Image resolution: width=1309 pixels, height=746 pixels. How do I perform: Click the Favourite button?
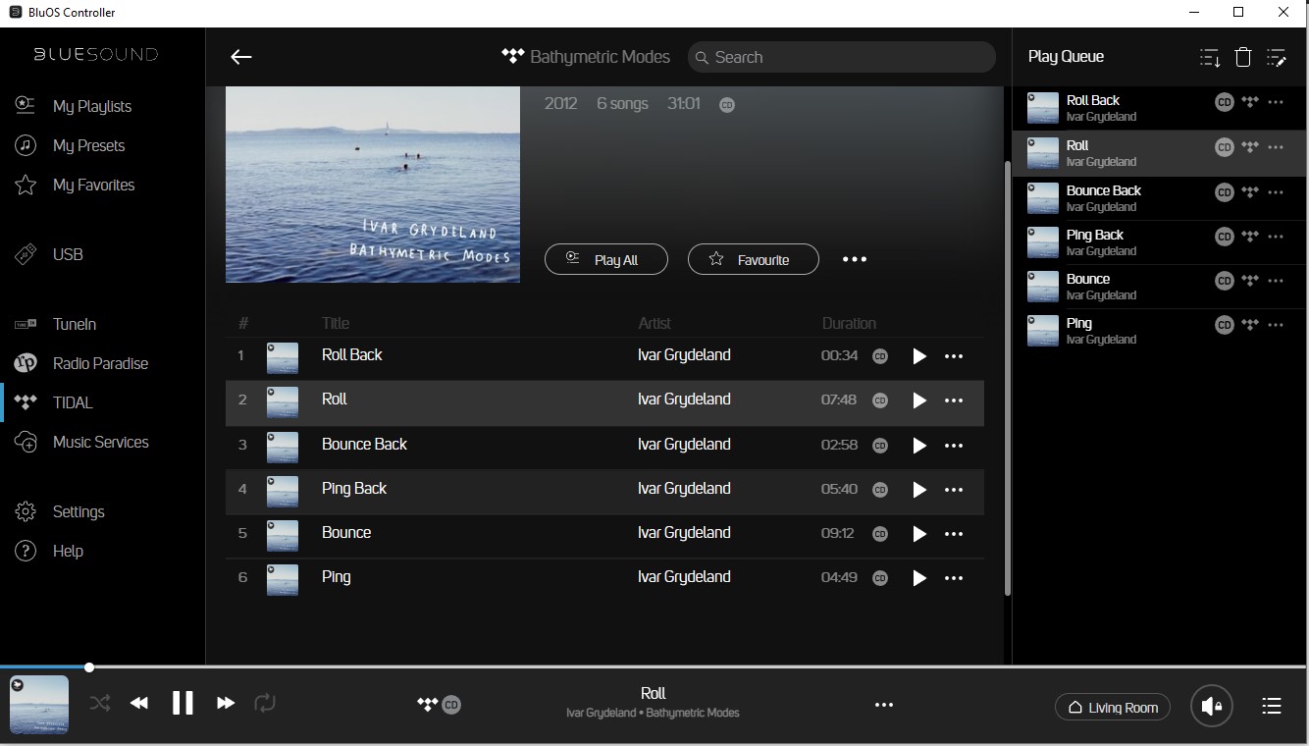pyautogui.click(x=754, y=259)
